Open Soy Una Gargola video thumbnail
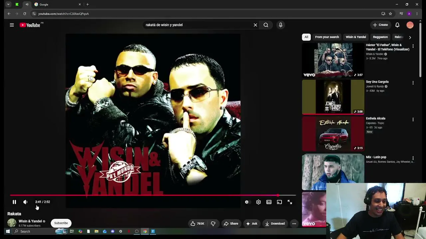Viewport: 426px width, 239px height. [x=333, y=97]
